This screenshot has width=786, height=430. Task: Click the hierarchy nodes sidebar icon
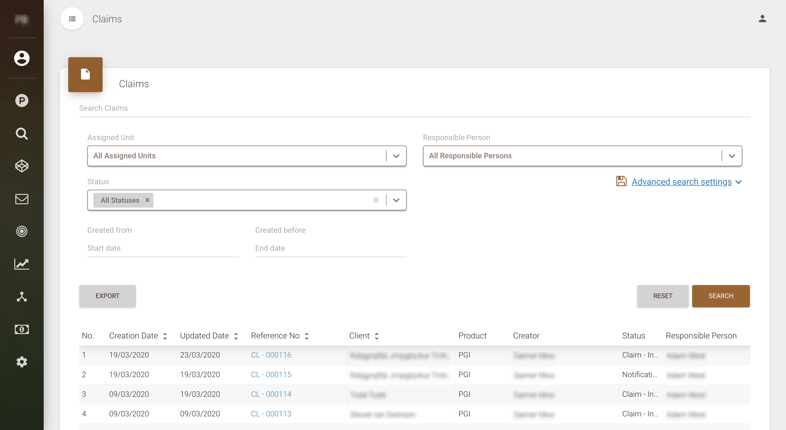coord(22,296)
